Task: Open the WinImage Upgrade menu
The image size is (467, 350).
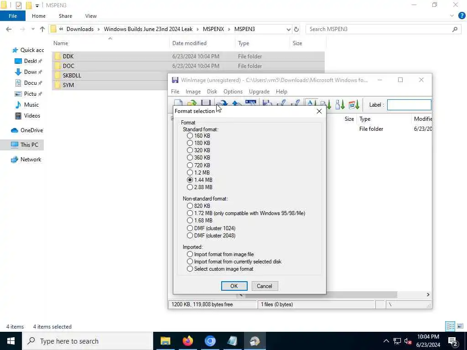Action: click(259, 92)
